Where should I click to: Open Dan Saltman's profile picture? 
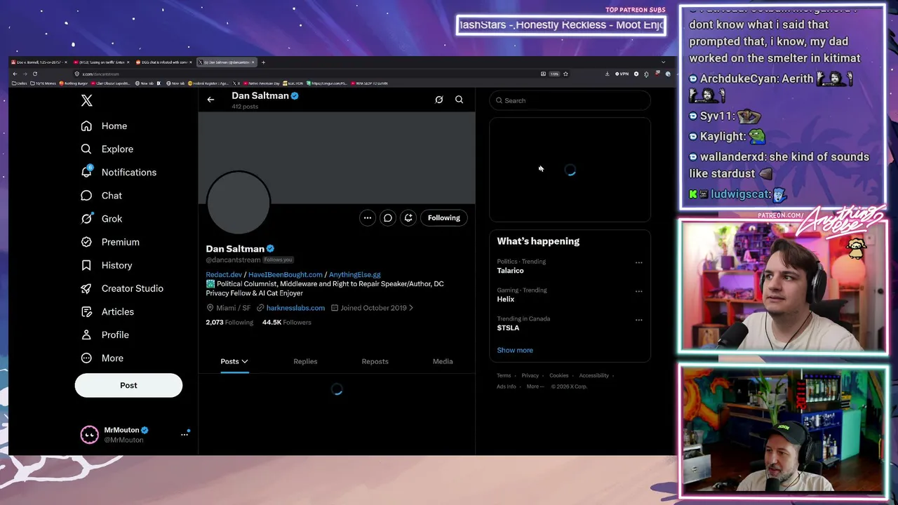click(x=239, y=203)
